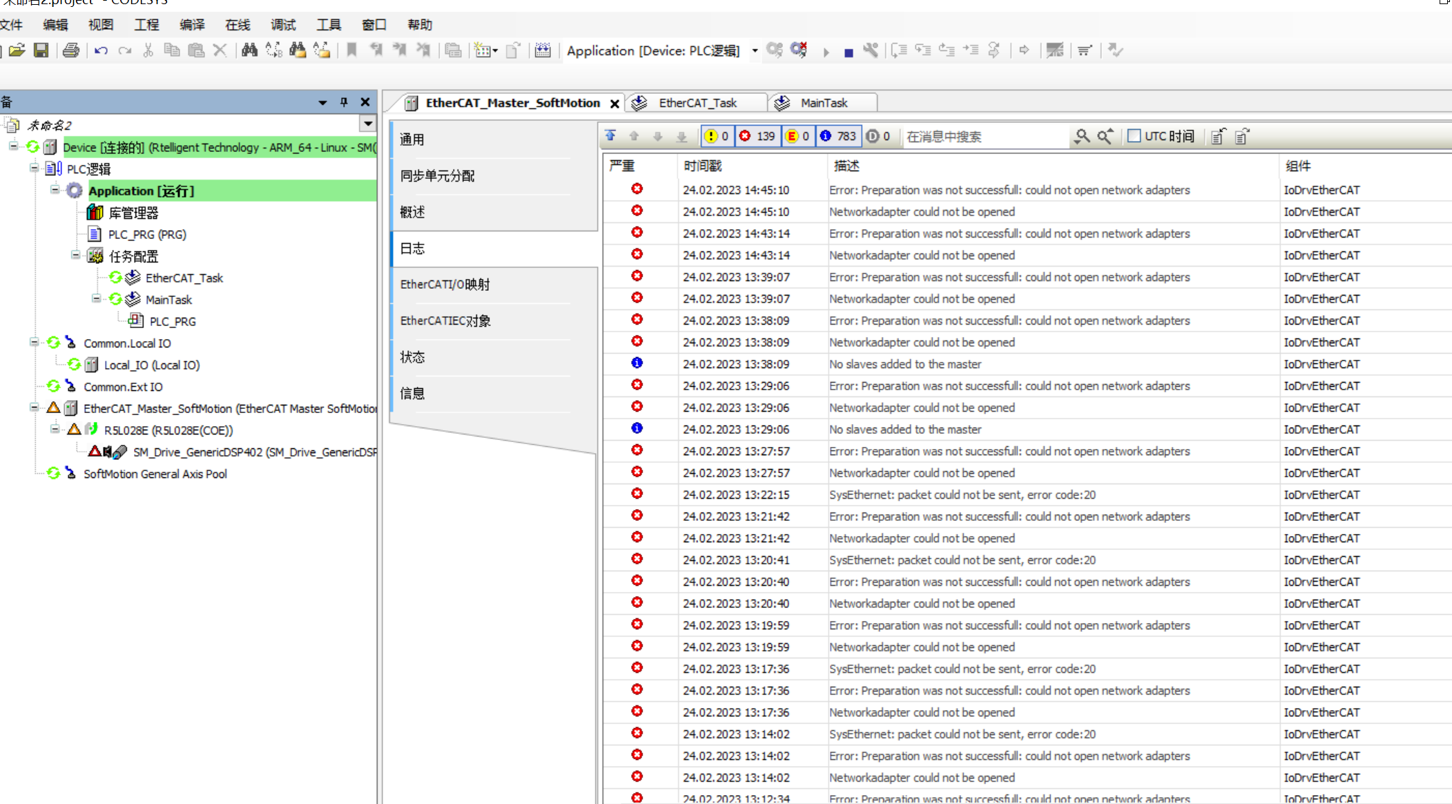Viewport: 1452px width, 804px height.
Task: Select the 状态 side tab
Action: (x=413, y=357)
